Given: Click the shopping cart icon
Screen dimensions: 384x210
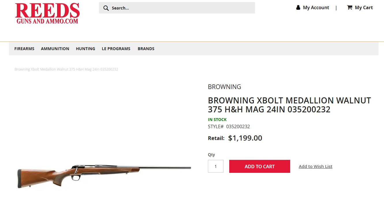Looking at the screenshot, I should [x=349, y=7].
